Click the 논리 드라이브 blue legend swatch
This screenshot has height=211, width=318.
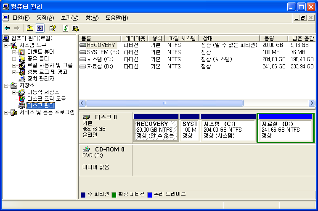(150, 195)
